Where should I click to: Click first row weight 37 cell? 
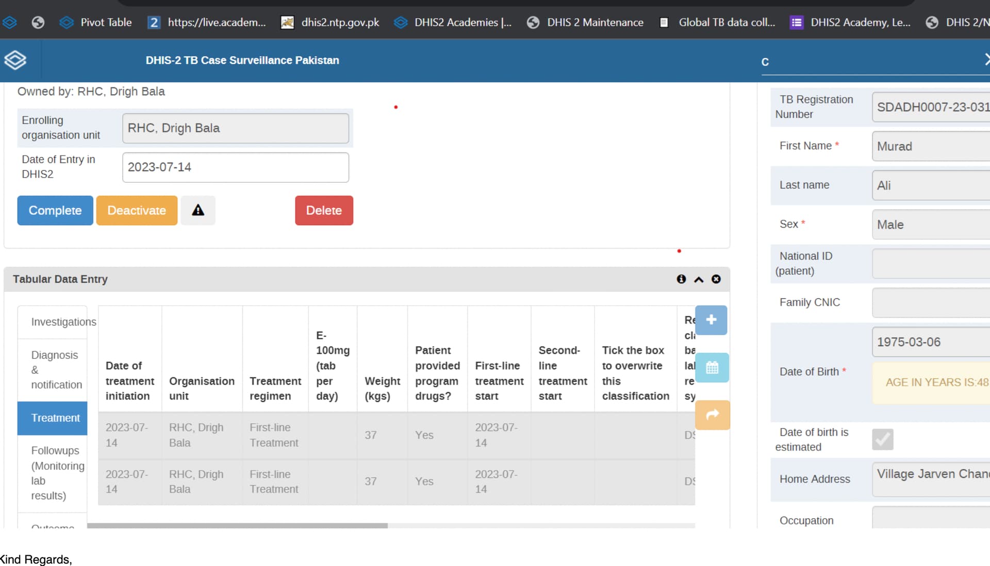click(382, 435)
